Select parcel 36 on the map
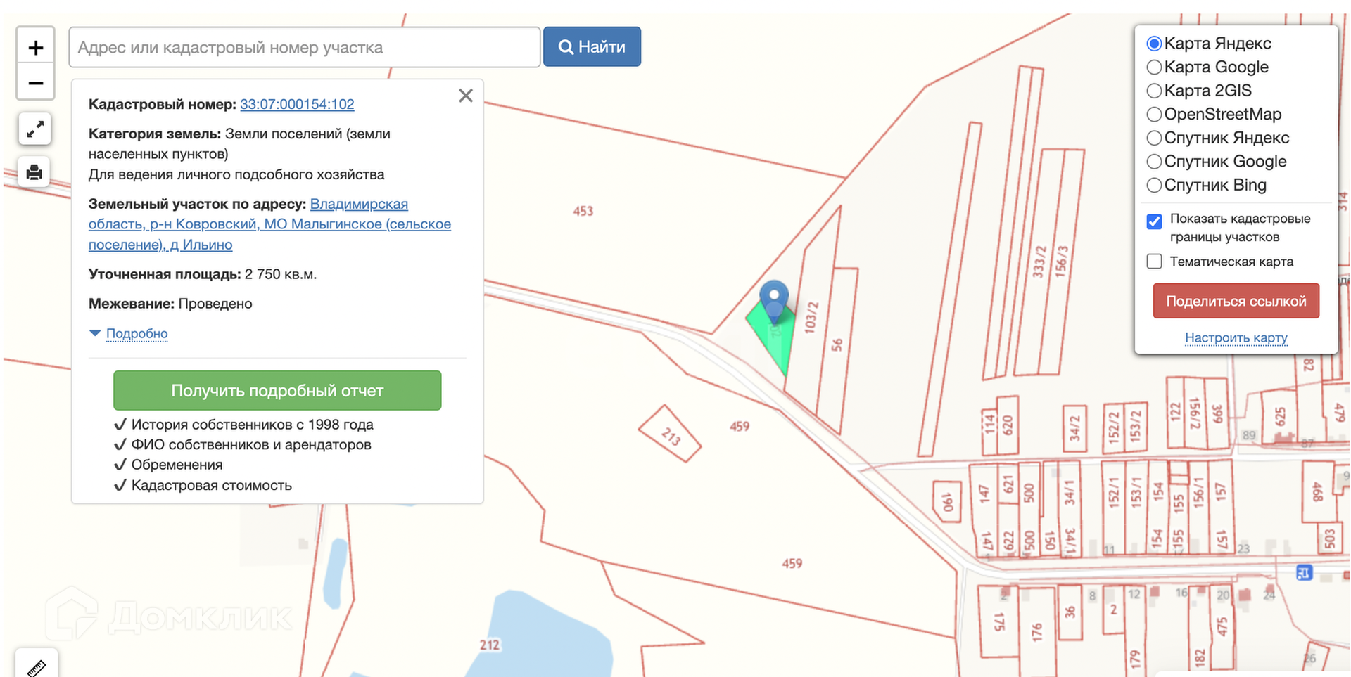1351x677 pixels. tap(1070, 612)
